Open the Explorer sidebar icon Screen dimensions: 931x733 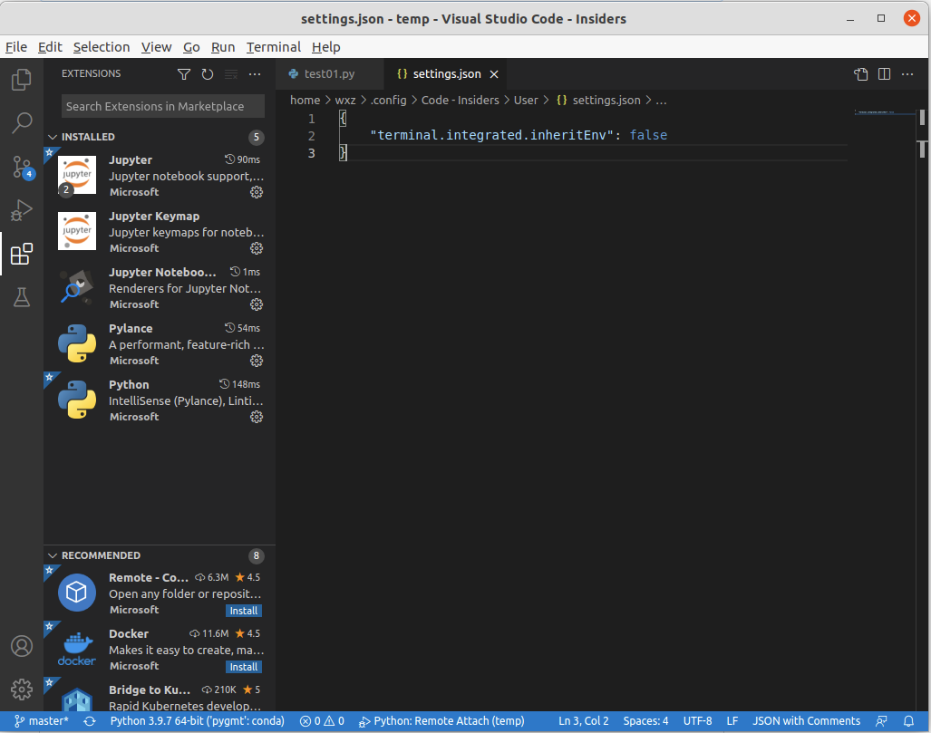point(22,80)
